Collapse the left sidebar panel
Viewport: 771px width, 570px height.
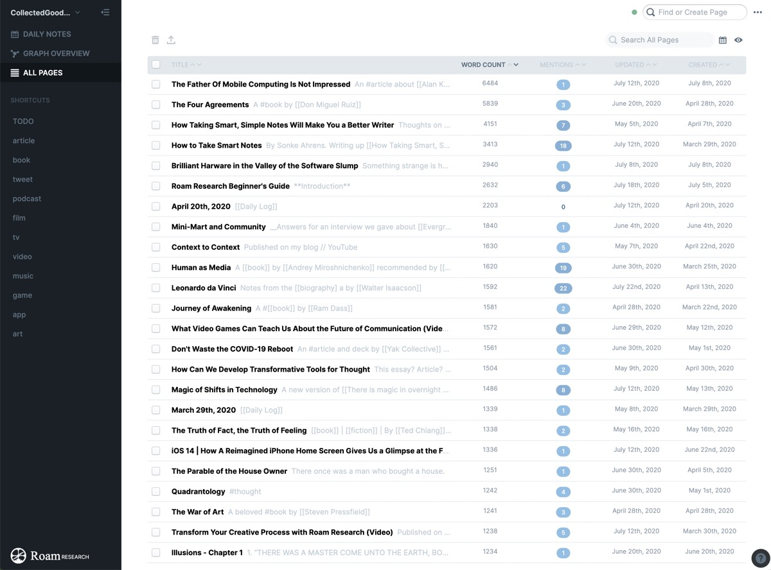click(x=105, y=12)
